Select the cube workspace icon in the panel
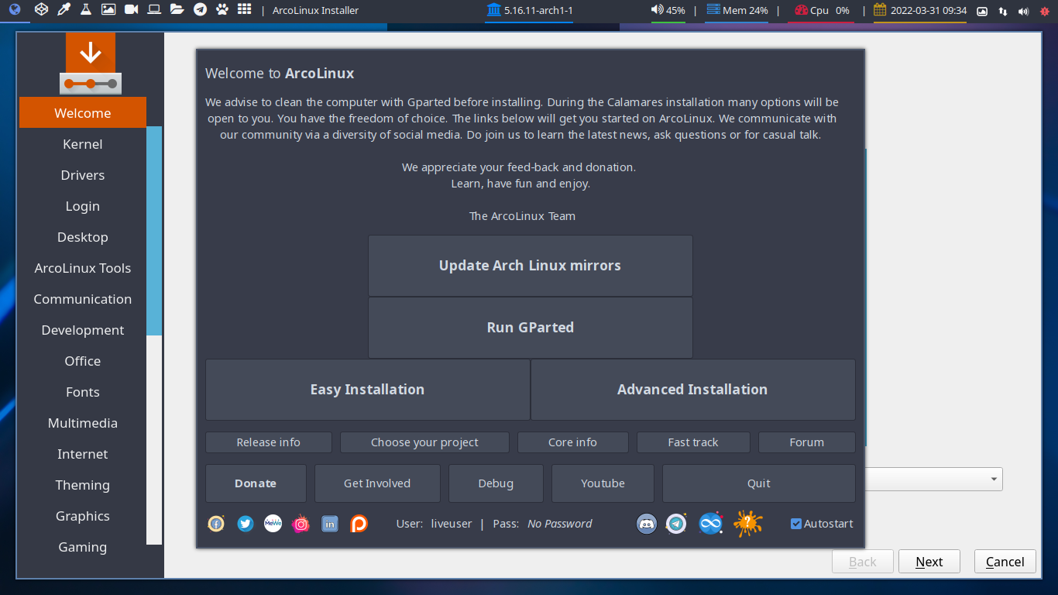The width and height of the screenshot is (1058, 595). pyautogui.click(x=40, y=10)
